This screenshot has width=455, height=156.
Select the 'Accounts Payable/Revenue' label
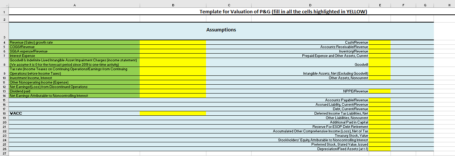point(310,100)
